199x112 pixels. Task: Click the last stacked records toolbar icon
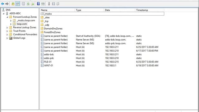pos(58,4)
